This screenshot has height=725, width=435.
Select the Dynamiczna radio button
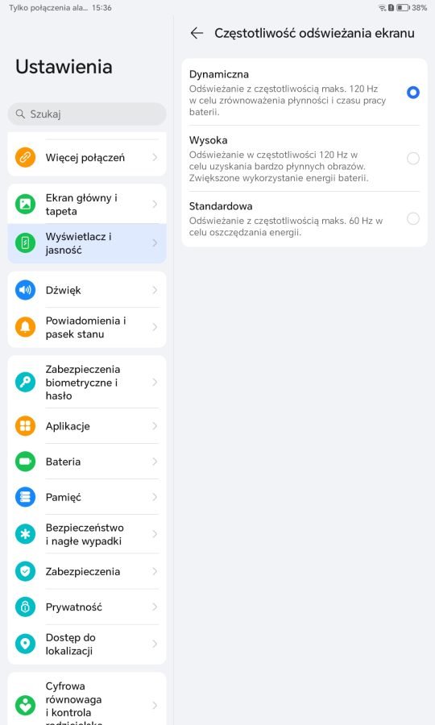click(412, 93)
